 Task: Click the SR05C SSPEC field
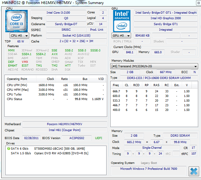(x=66, y=30)
